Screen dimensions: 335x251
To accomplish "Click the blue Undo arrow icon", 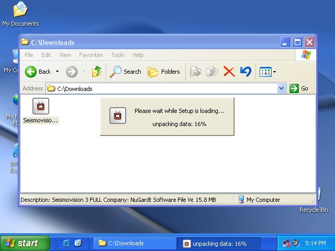I will pos(245,72).
